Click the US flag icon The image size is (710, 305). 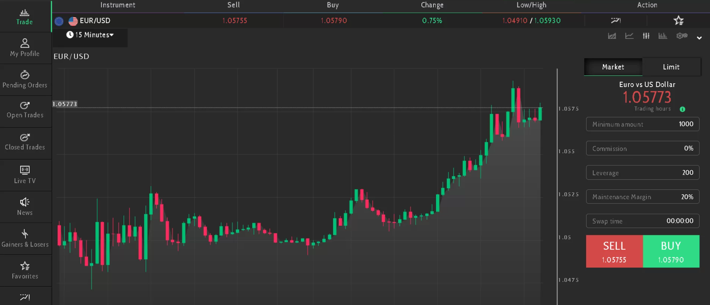coord(73,21)
